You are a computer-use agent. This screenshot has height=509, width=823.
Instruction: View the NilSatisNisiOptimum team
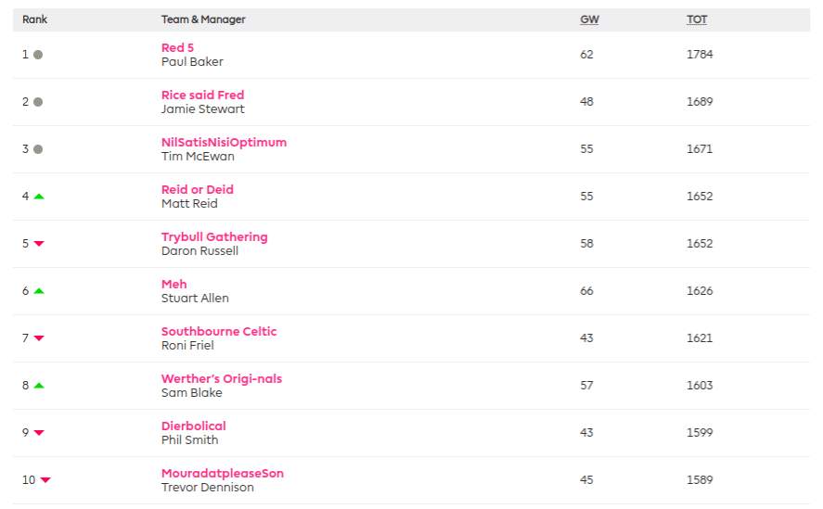(224, 142)
